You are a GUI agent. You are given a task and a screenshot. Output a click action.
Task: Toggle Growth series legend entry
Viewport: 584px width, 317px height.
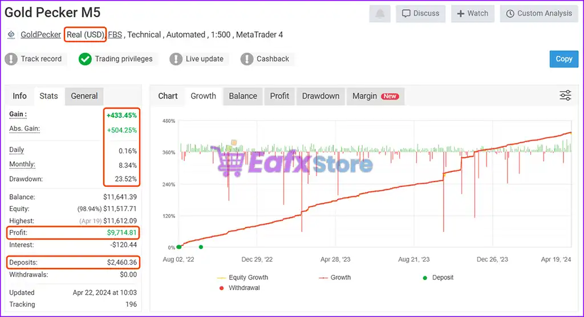tap(334, 277)
